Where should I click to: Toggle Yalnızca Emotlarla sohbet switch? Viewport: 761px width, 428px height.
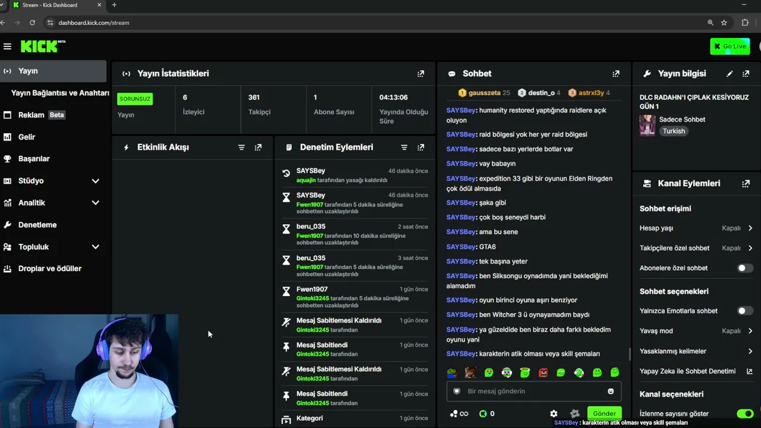745,311
